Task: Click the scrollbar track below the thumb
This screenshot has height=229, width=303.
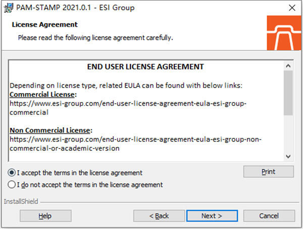Action: click(288, 133)
